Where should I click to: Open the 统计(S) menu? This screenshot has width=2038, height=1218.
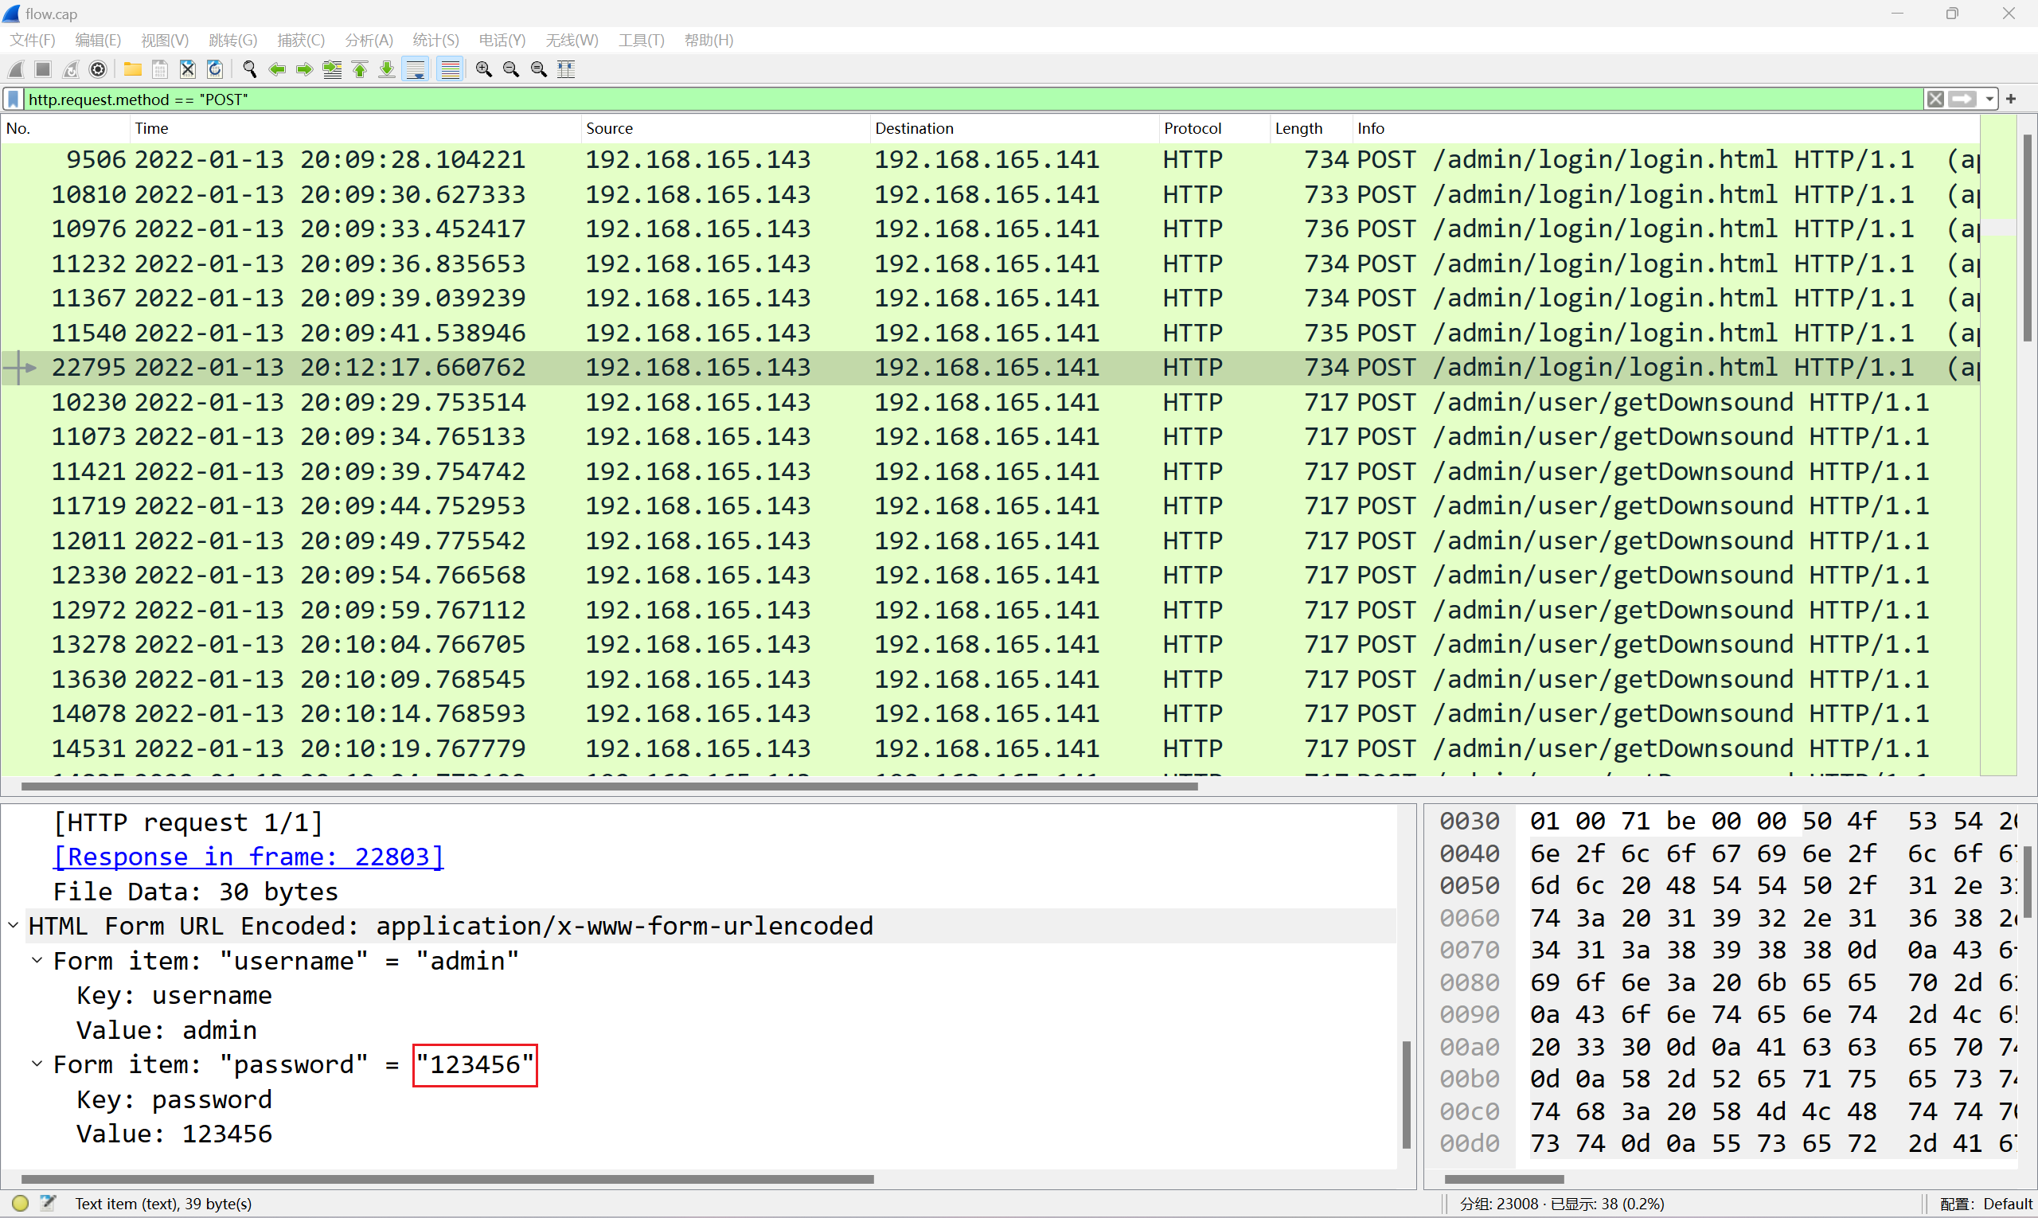coord(435,41)
